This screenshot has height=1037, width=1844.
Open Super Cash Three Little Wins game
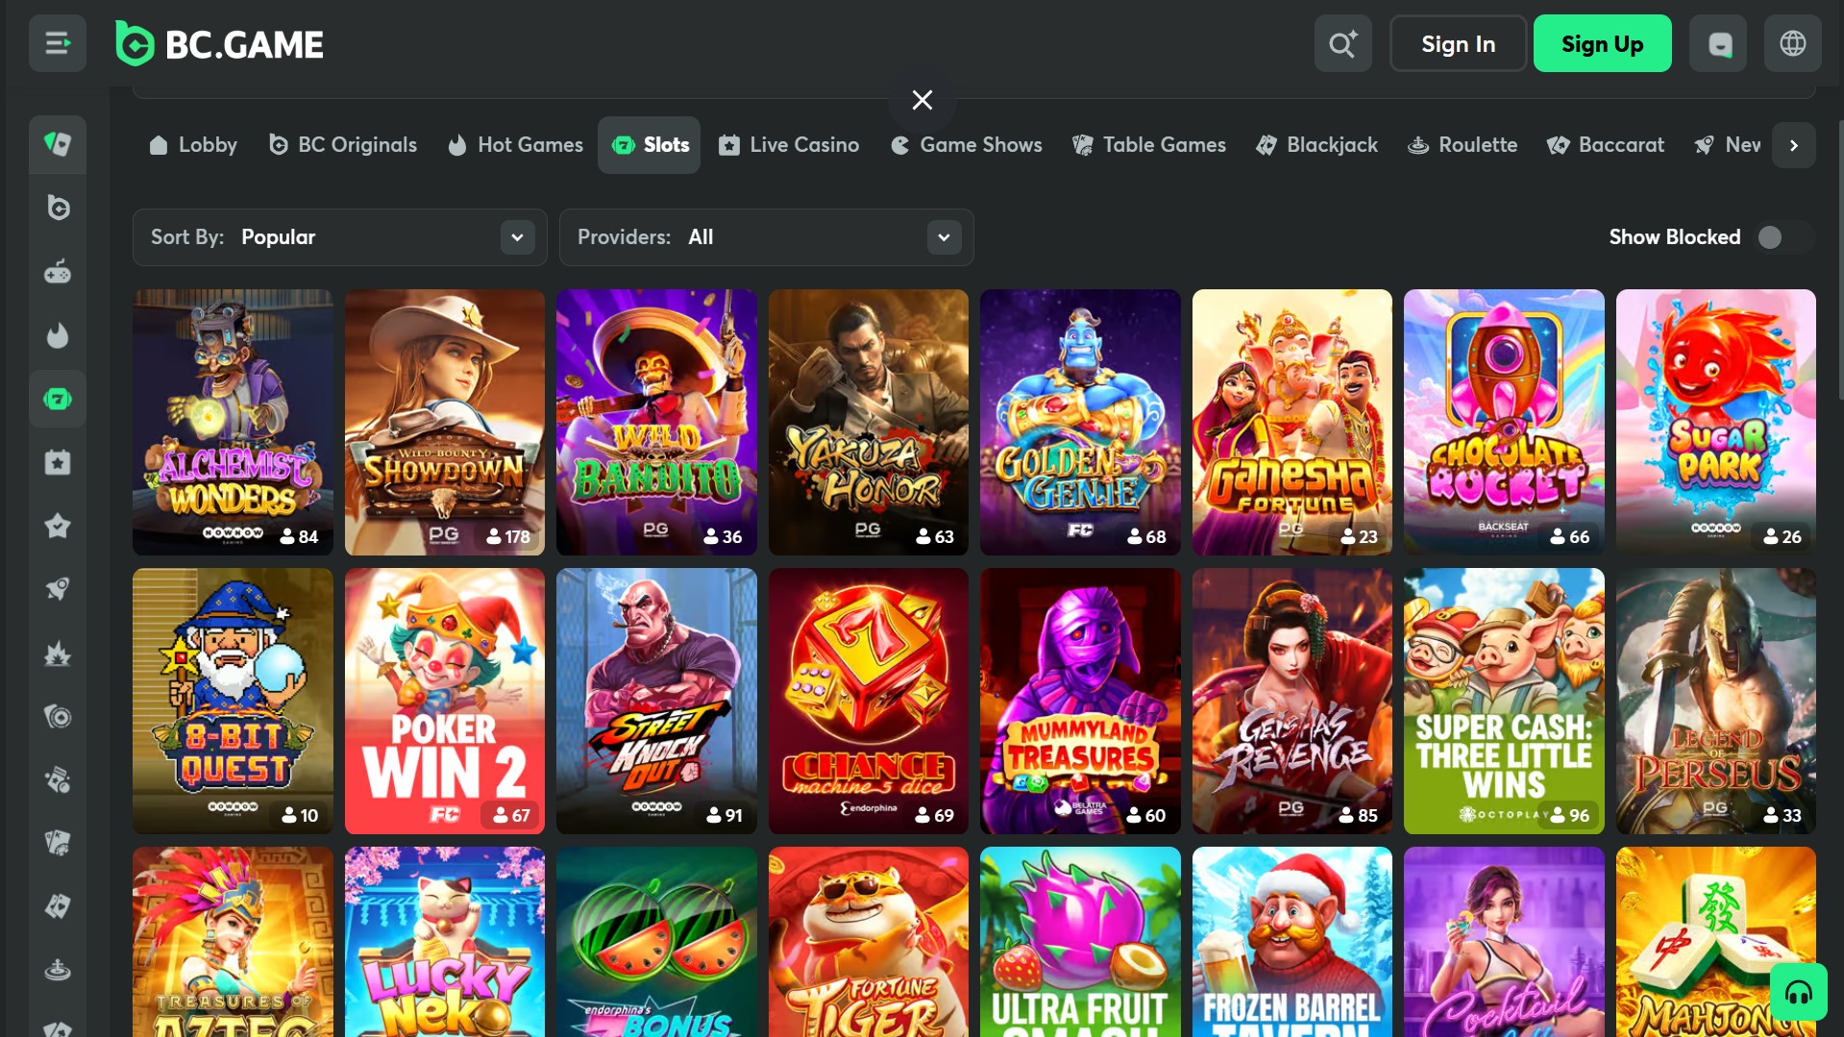[x=1504, y=701]
